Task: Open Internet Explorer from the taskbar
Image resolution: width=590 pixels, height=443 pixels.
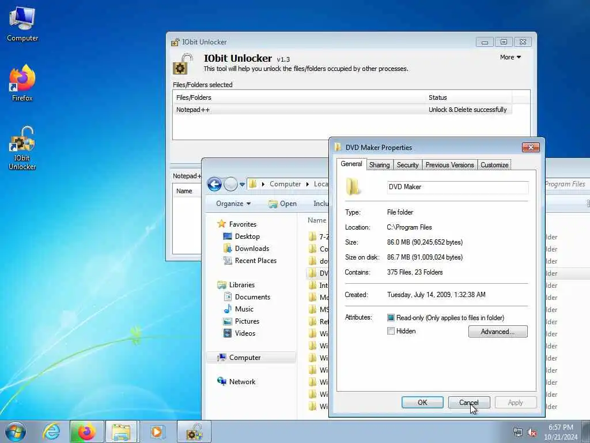Action: (51, 431)
